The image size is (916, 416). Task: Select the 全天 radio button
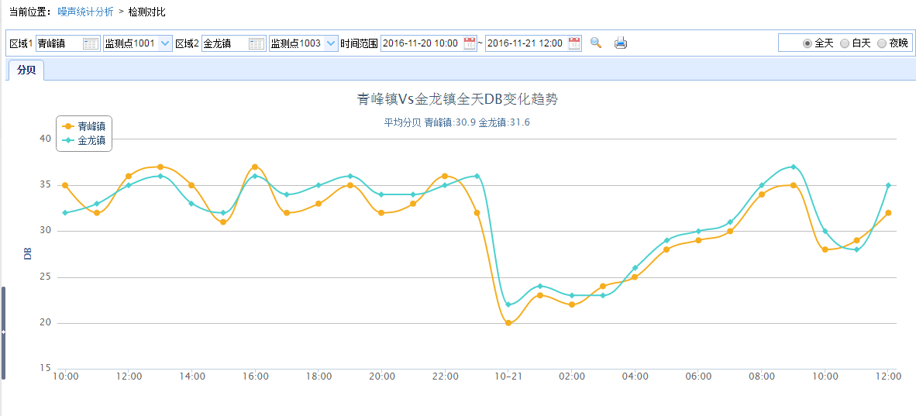pyautogui.click(x=808, y=43)
